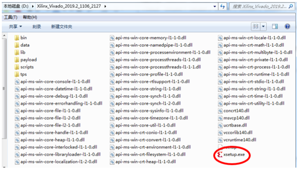Select api-ms-win-core-processthreads-l1-1-1.dll file name
Image resolution: width=299 pixels, height=170 pixels.
pos(158,67)
